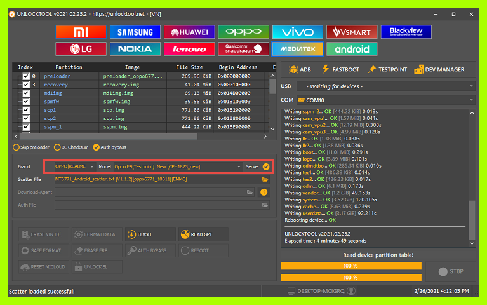Open the USB devices dropdown
The image size is (487, 305).
tap(385, 86)
